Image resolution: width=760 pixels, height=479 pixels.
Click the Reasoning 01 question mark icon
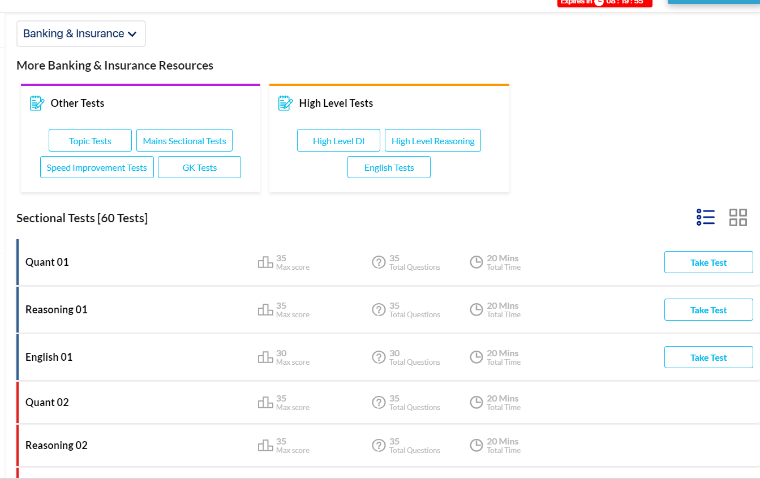379,310
